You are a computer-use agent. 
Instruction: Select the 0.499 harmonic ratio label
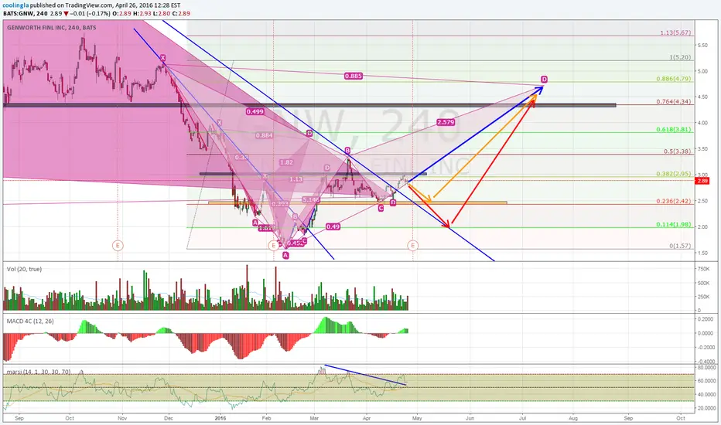point(255,111)
